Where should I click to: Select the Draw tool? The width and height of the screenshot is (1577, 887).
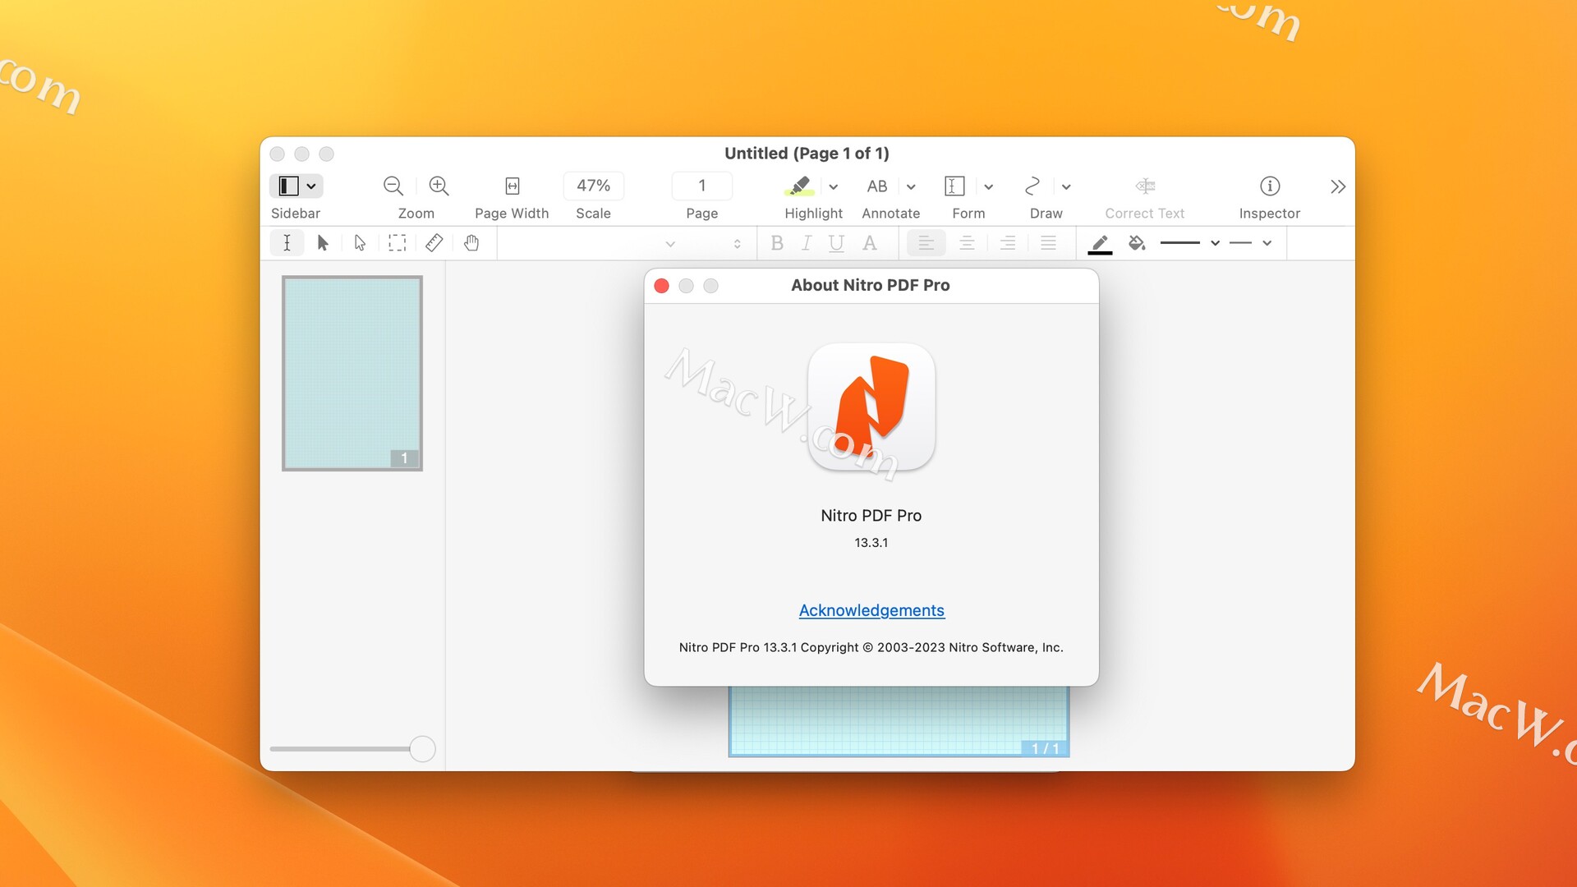tap(1032, 186)
